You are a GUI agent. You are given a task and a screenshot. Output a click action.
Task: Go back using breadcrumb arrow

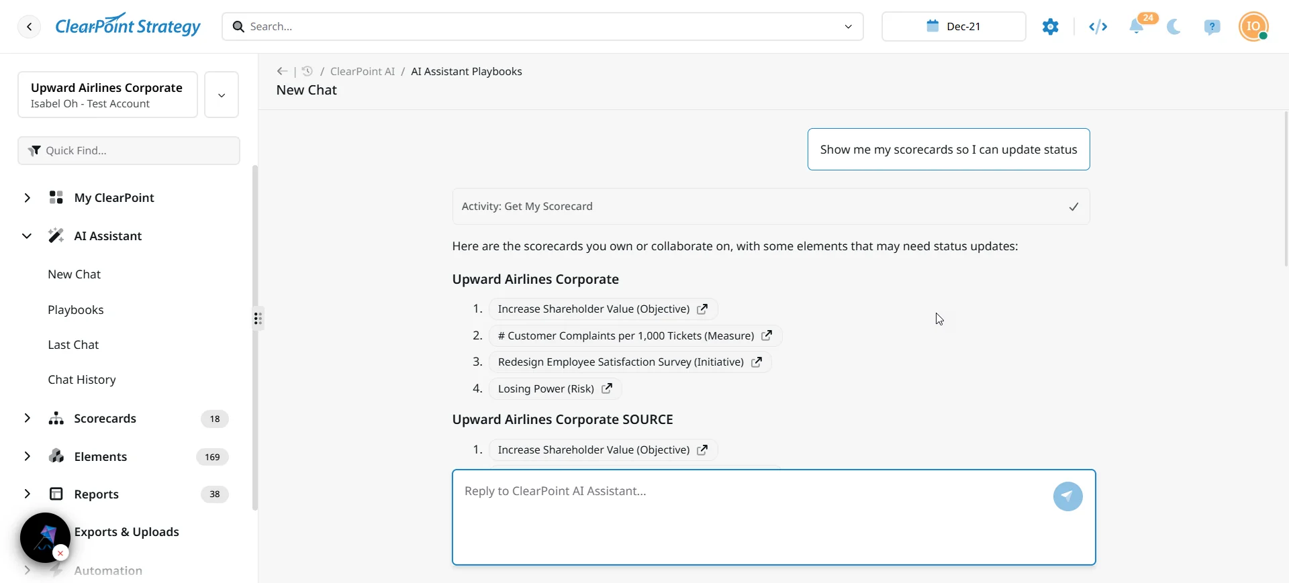282,71
